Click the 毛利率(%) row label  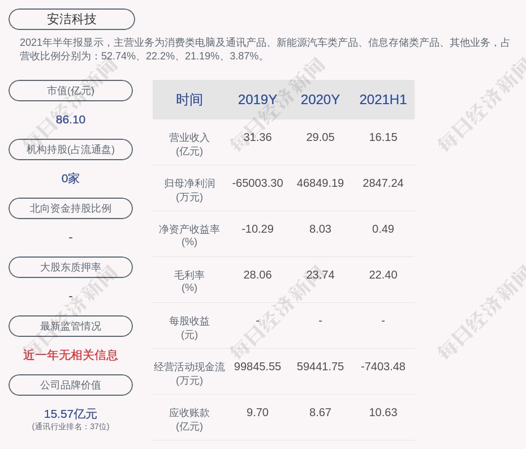189,281
